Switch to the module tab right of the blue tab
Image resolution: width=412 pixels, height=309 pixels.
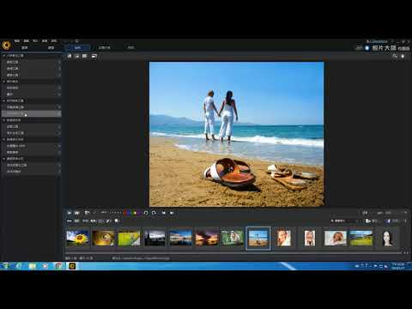(104, 47)
